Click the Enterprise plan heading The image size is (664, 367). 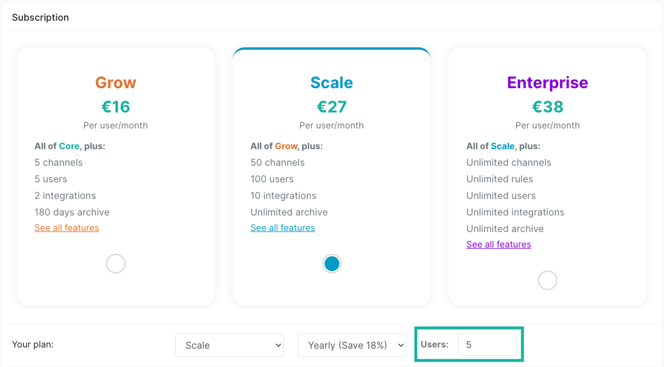point(547,83)
